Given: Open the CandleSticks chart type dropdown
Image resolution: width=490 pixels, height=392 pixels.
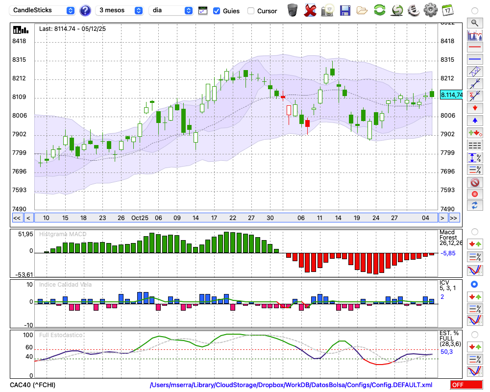Looking at the screenshot, I should (43, 10).
